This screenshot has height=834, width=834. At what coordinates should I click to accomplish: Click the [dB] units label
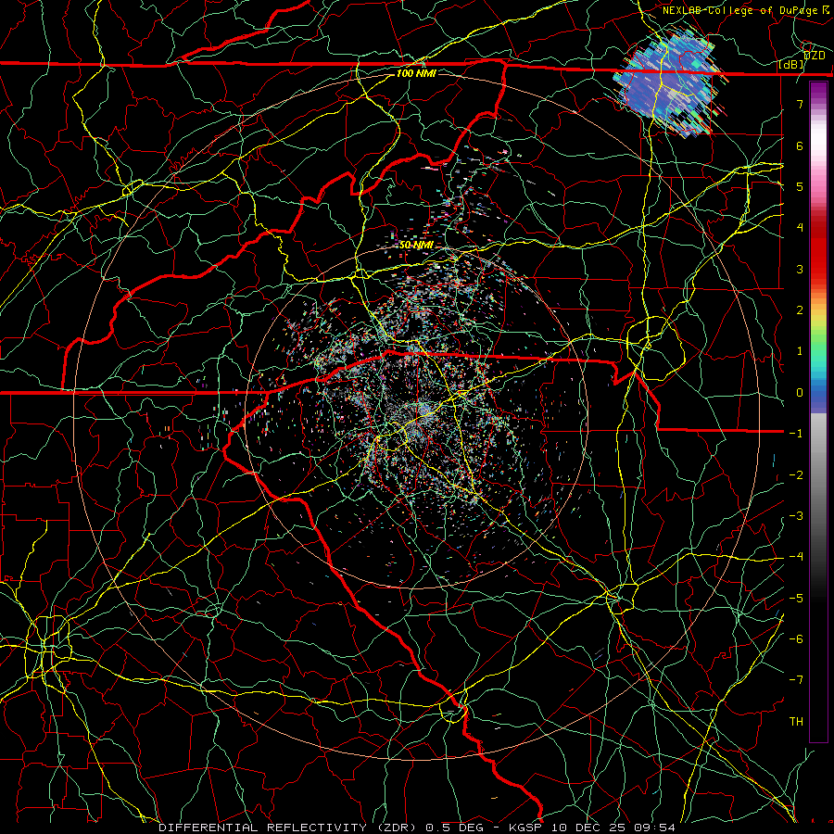click(791, 65)
